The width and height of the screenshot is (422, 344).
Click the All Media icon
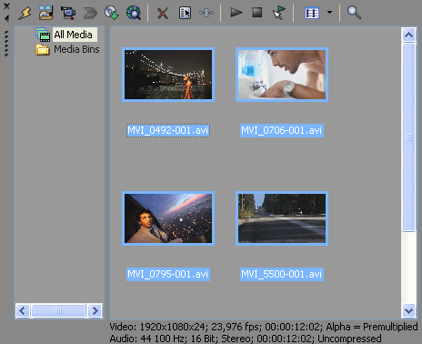pos(43,35)
